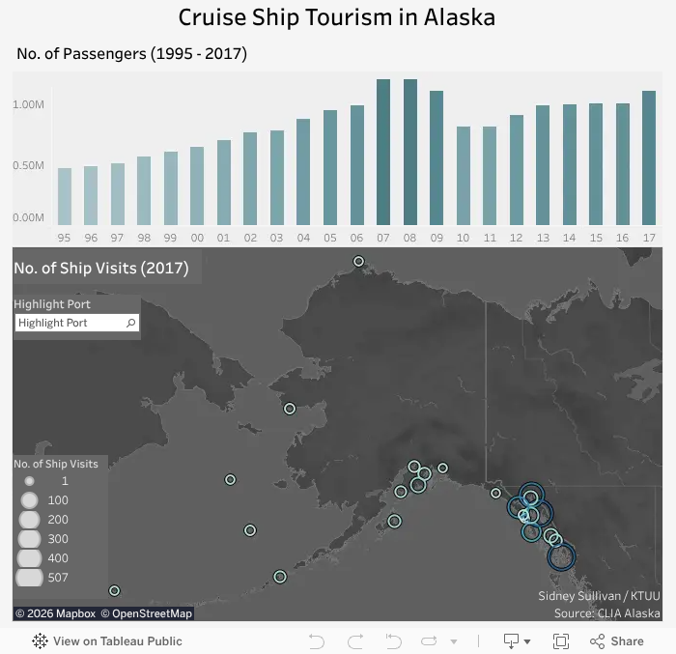Viewport: 676px width, 654px height.
Task: Click the search magnifier in Highlight Port
Action: coord(131,323)
